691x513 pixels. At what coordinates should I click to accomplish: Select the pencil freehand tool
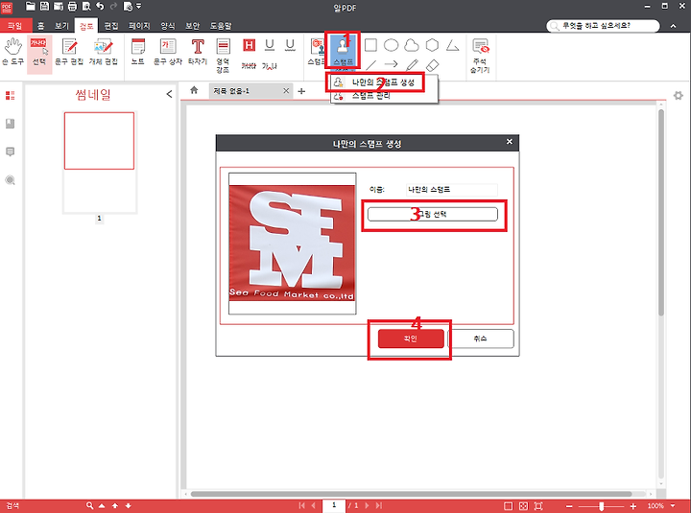(412, 65)
